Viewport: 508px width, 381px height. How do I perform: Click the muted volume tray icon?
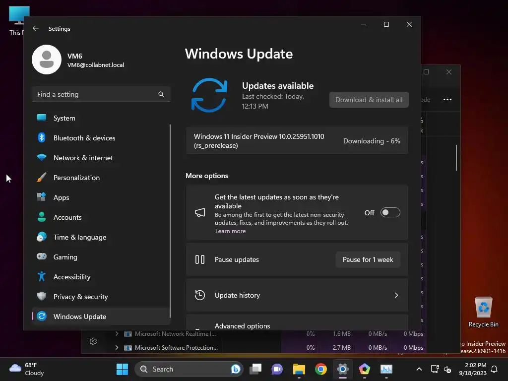(x=447, y=369)
